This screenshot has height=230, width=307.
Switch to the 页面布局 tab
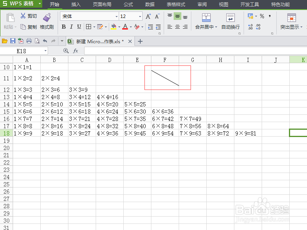coord(102,4)
